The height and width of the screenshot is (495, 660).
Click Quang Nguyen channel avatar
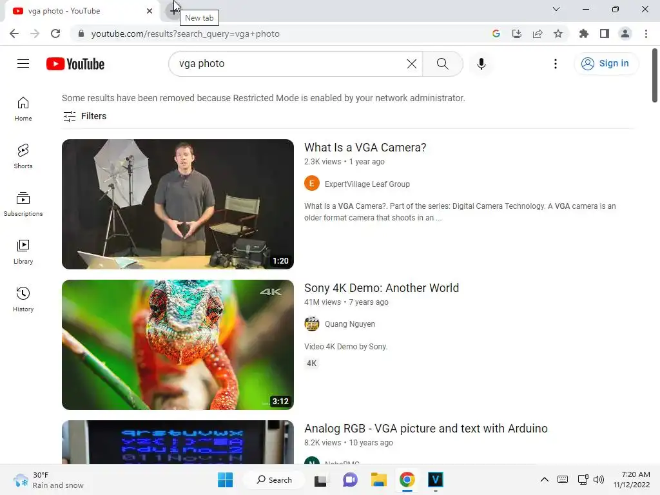(312, 324)
